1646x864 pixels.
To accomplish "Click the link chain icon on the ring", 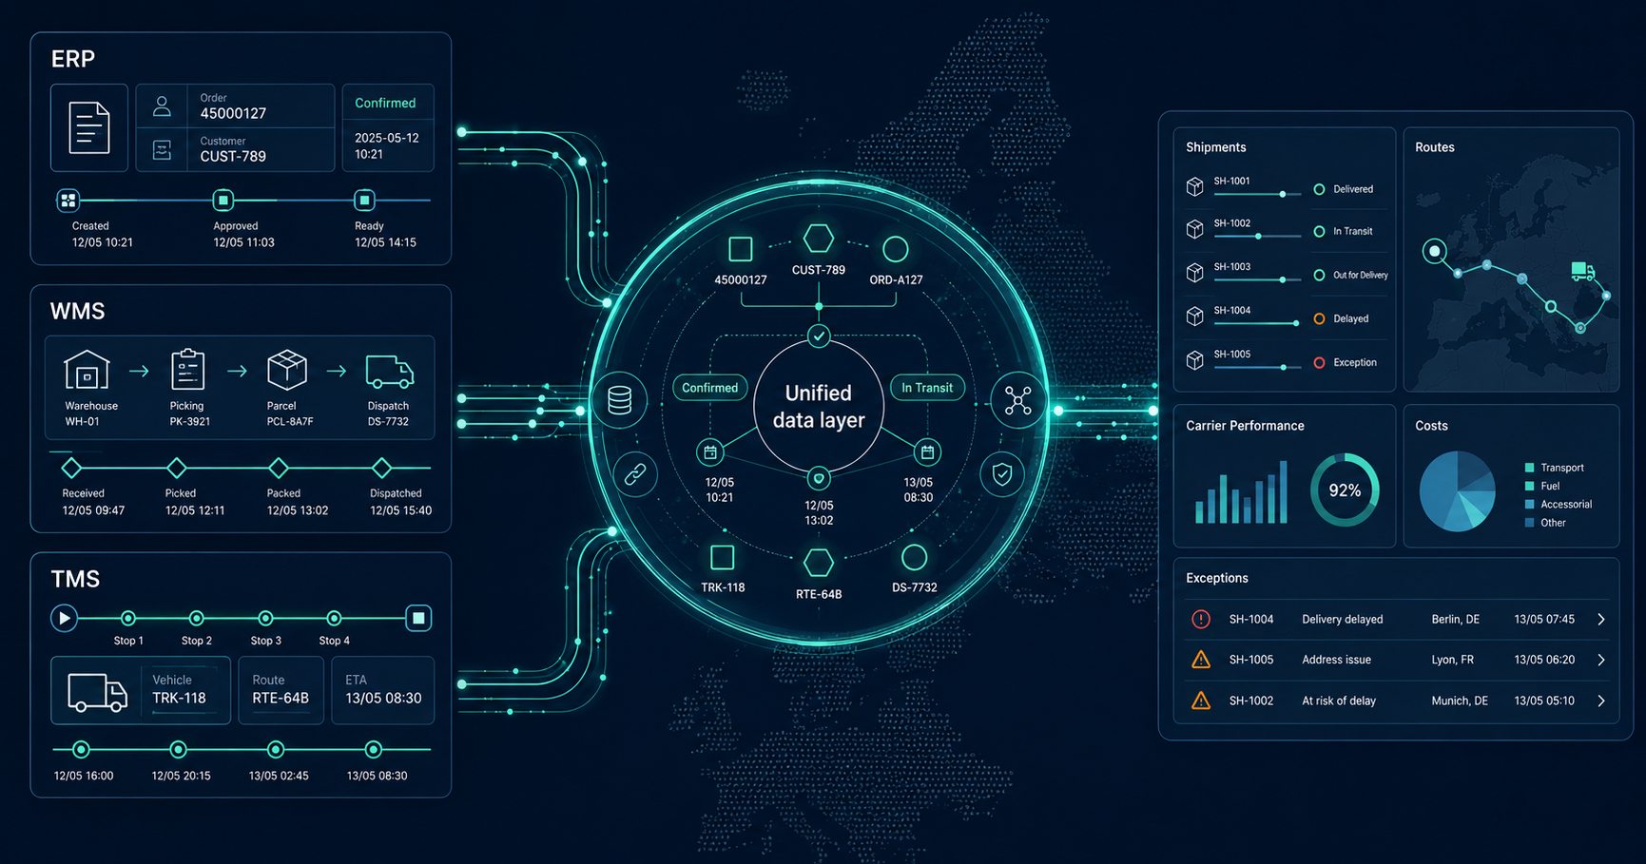I will point(635,474).
